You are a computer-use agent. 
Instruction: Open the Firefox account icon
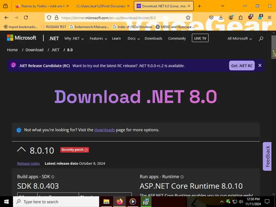(231, 18)
